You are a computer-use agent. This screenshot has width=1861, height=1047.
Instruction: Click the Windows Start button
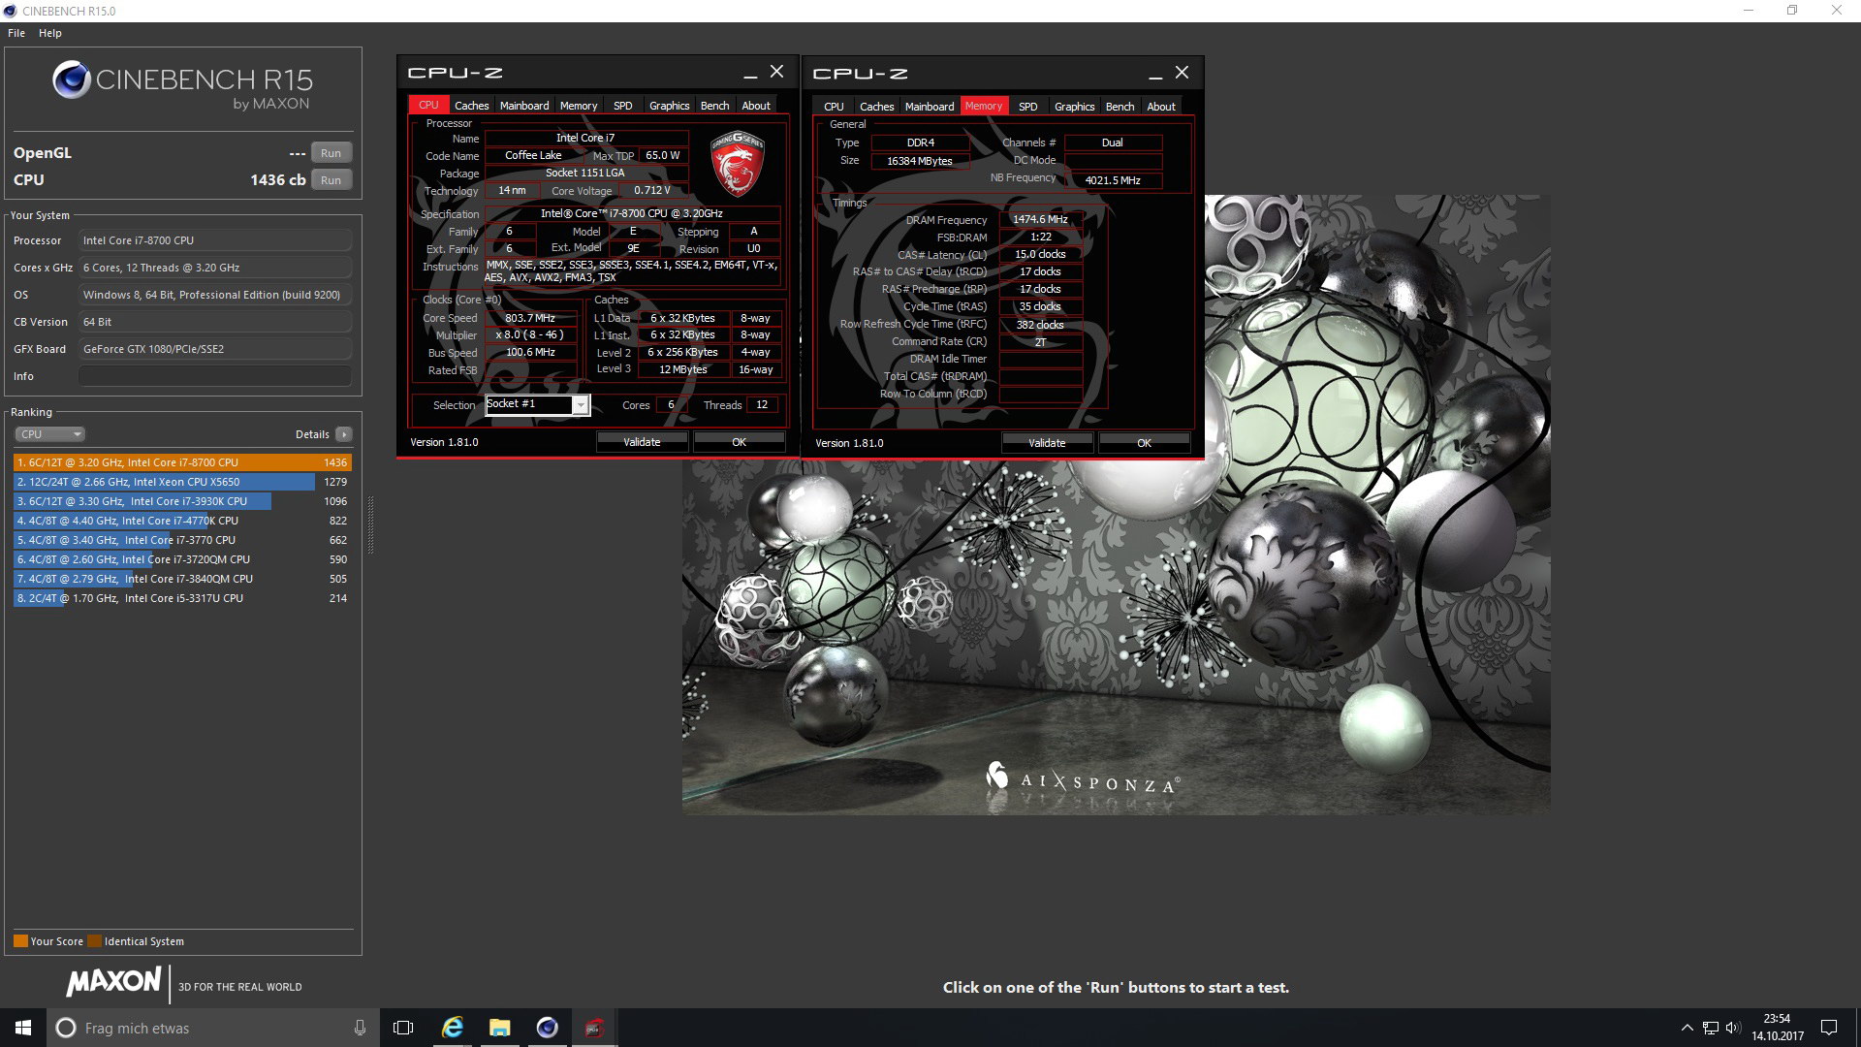pos(23,1028)
